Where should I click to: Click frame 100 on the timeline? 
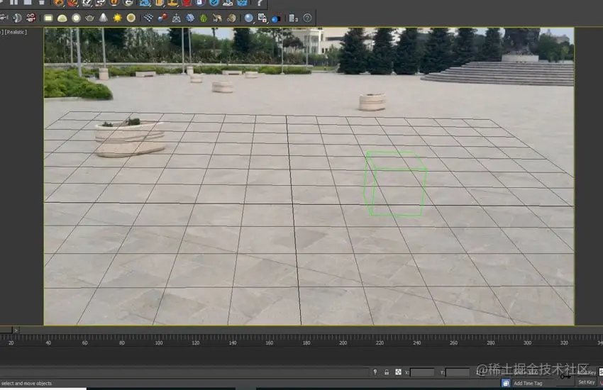[159, 342]
